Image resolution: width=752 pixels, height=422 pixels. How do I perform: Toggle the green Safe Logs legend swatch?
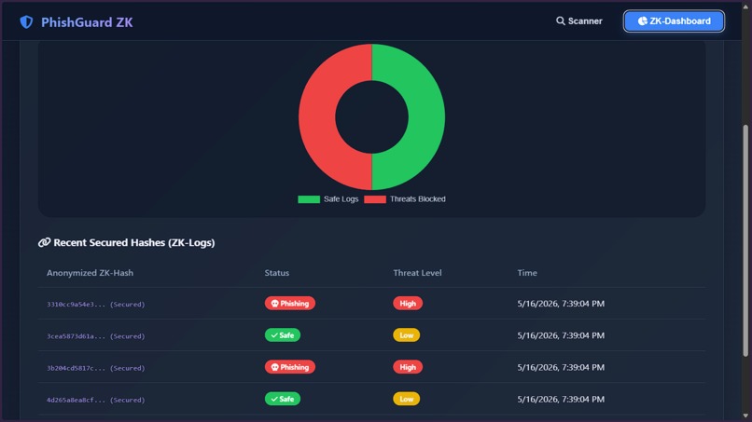click(309, 199)
